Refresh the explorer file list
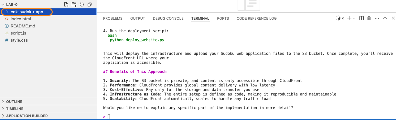Viewport: 396px width, 120px height. pos(82,5)
